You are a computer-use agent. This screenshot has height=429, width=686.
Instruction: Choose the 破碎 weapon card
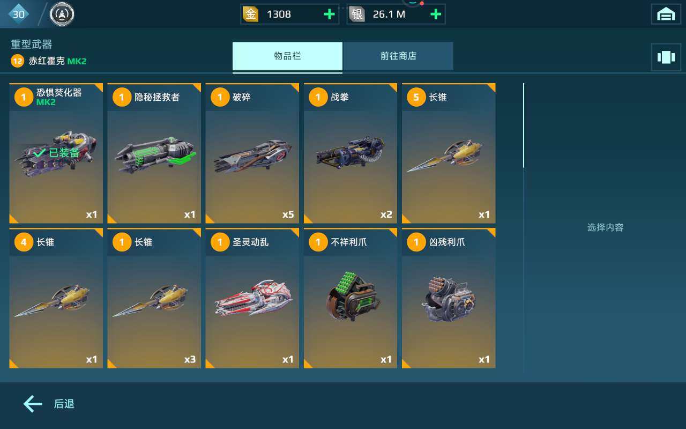tap(252, 153)
